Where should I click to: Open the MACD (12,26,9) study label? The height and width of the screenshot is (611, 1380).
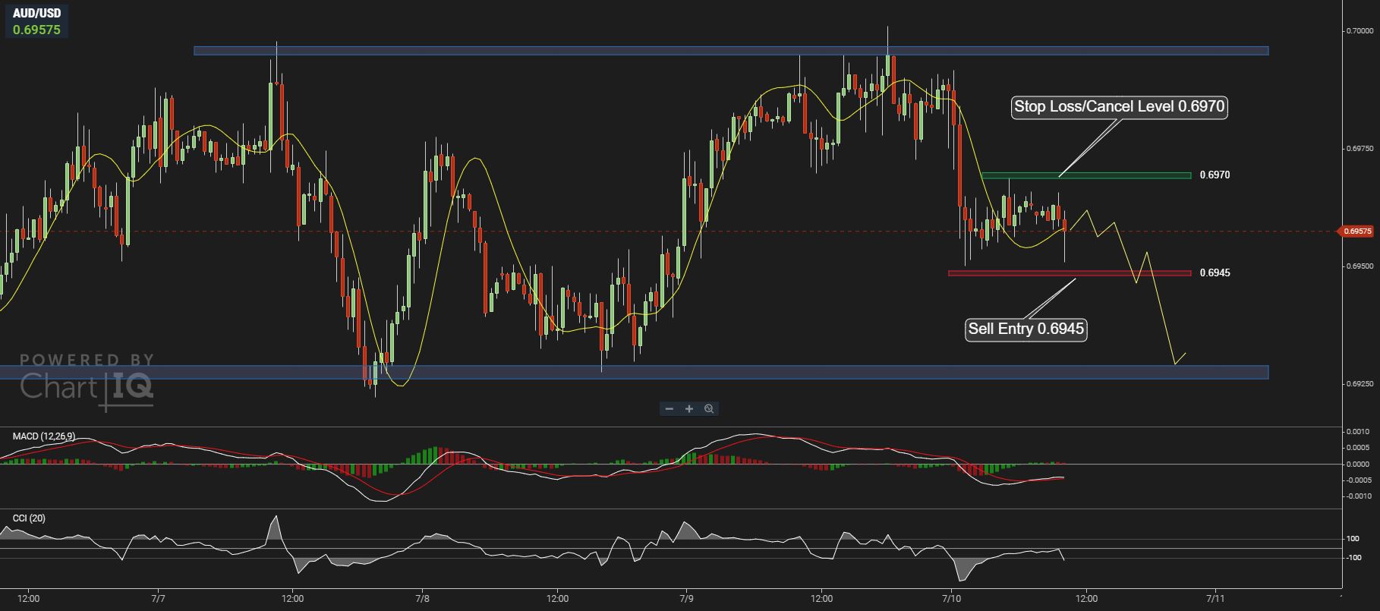pos(44,436)
